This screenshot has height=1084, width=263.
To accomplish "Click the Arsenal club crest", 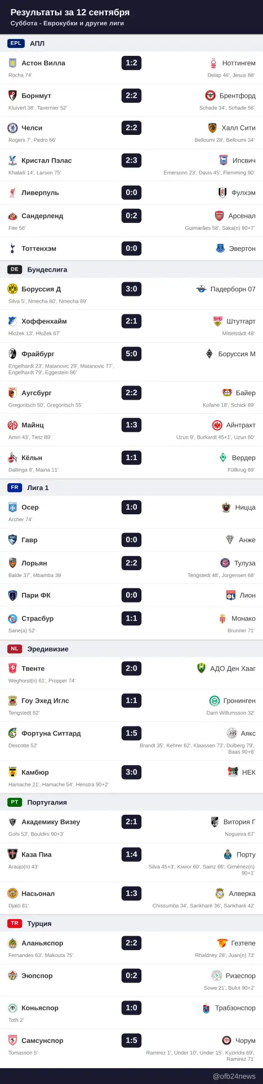I will [219, 216].
